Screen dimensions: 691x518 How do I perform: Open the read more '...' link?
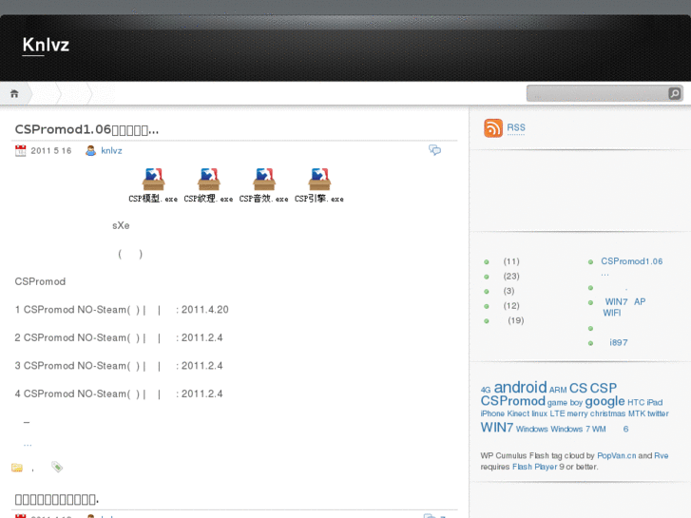[x=28, y=445]
